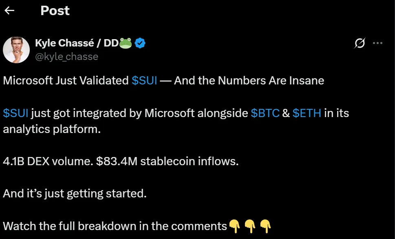395x239 pixels.
Task: Open the $ETH cashtag link
Action: point(307,113)
